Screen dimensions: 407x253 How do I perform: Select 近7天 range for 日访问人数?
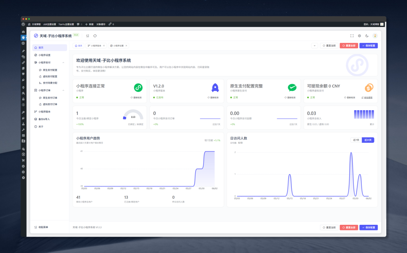coord(356,140)
